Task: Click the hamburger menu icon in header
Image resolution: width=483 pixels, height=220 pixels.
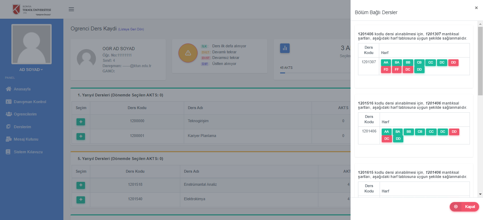Action: coord(71,9)
